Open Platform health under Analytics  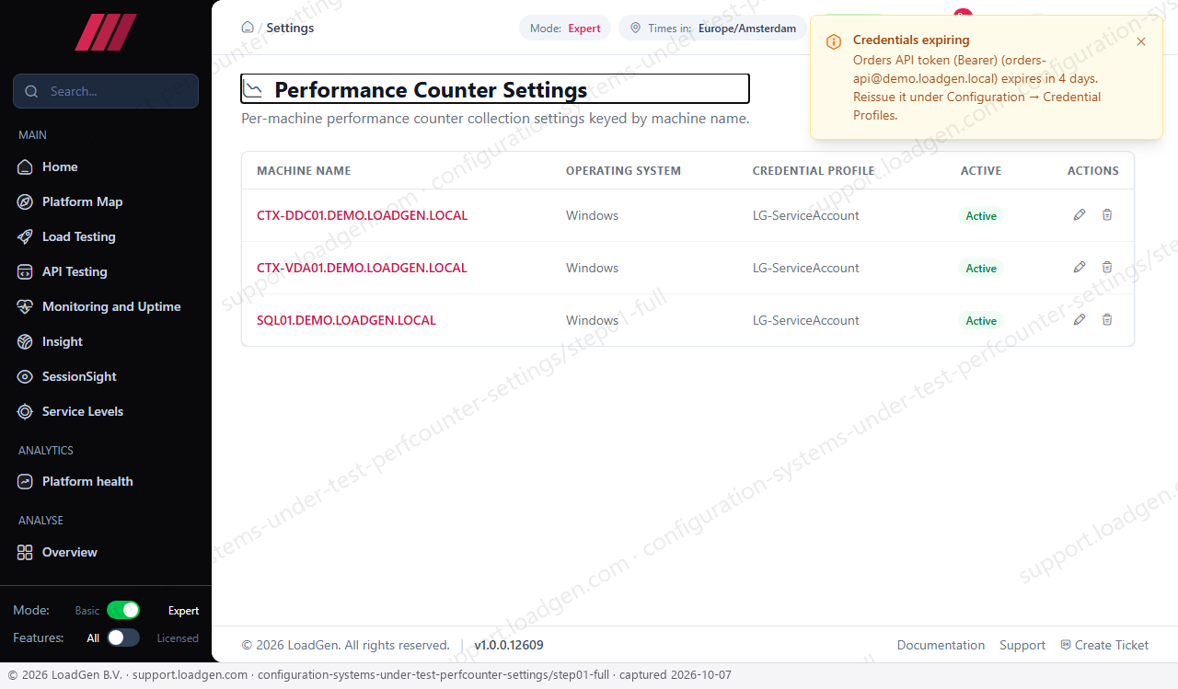pyautogui.click(x=106, y=481)
